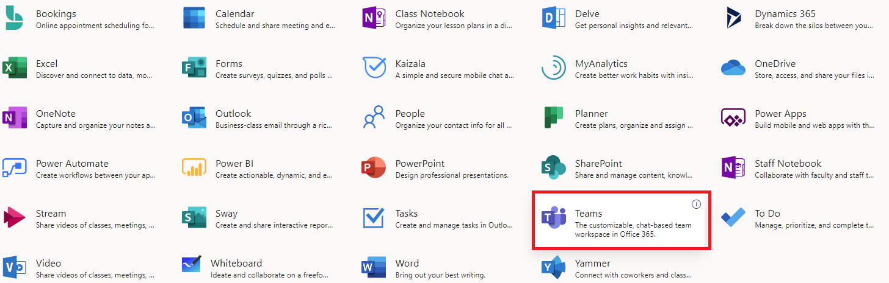Open the Outlook app icon

[194, 118]
